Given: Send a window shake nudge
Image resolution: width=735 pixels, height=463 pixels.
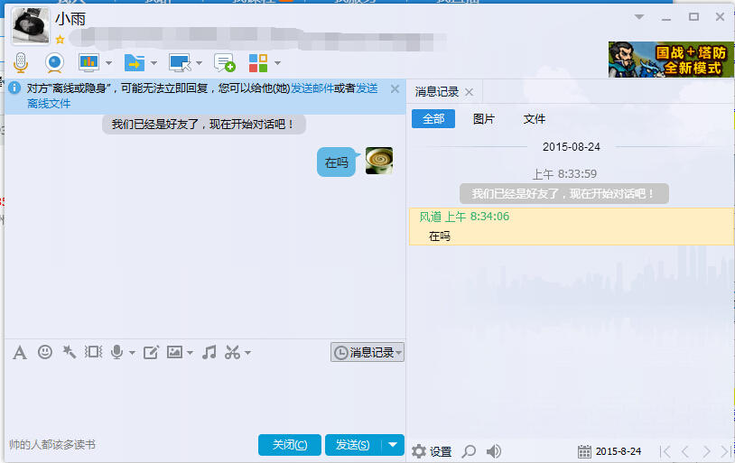Looking at the screenshot, I should point(94,352).
